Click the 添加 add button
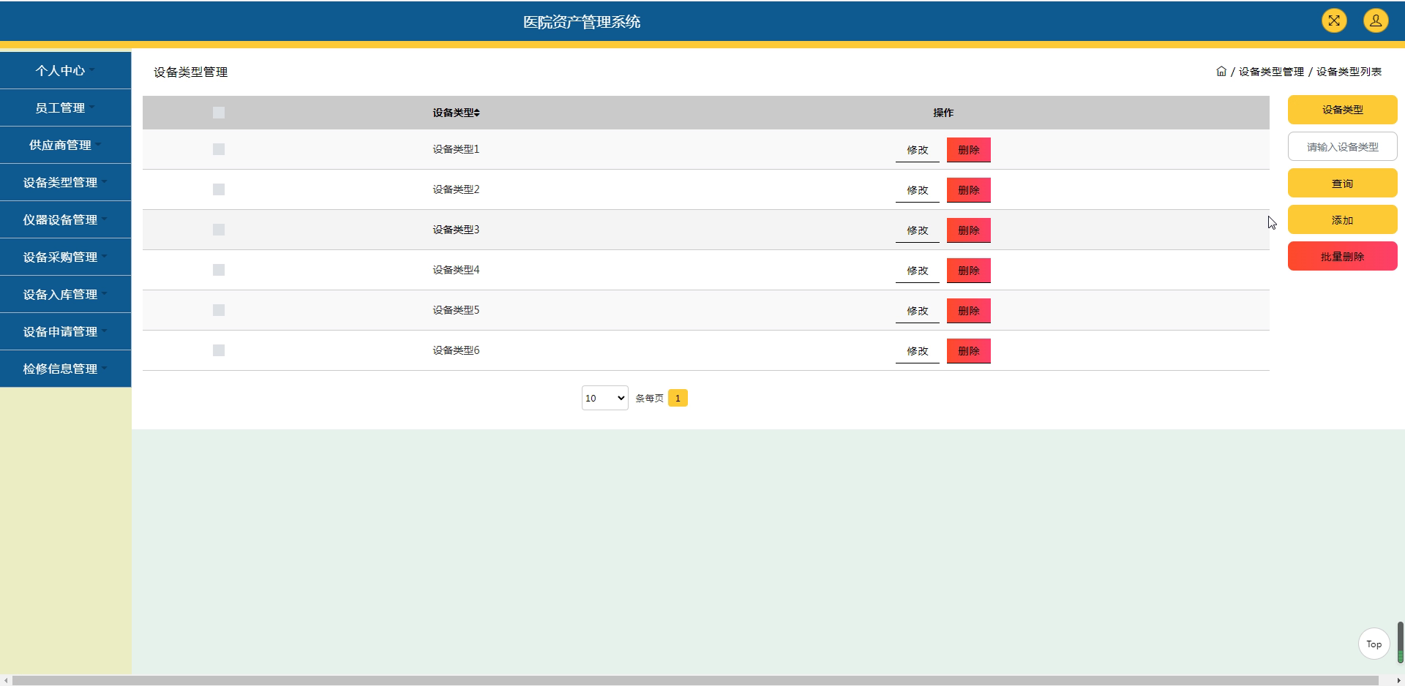1405x686 pixels. click(1343, 219)
